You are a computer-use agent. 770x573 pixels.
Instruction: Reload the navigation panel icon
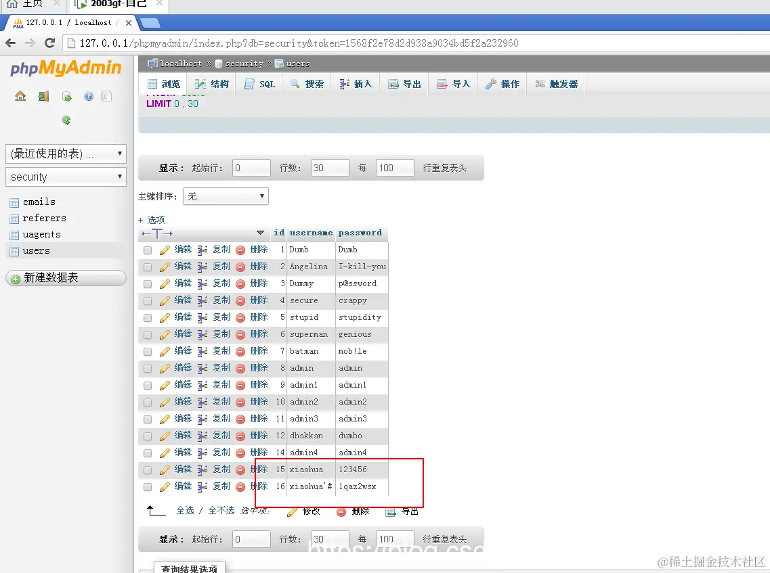coord(66,120)
